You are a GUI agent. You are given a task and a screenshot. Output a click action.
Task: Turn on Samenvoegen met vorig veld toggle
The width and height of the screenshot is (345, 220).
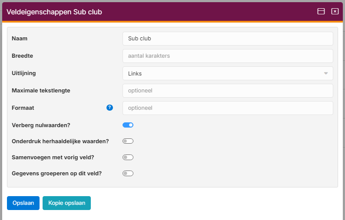pyautogui.click(x=128, y=158)
